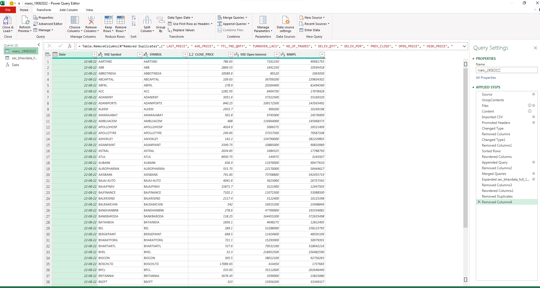Click the smiley feedback icon in title bar
Viewport: 540px width, 288px height.
pyautogui.click(x=11, y=3)
